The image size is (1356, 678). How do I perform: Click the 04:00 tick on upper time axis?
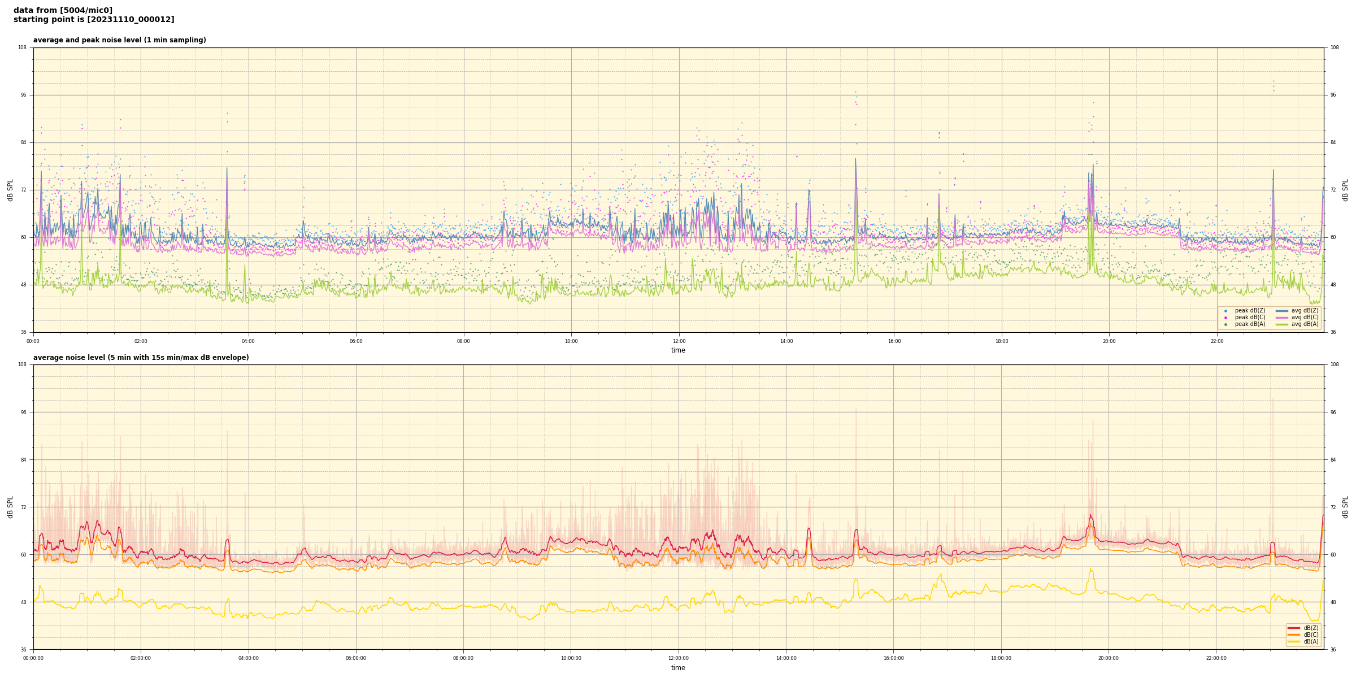pos(249,341)
